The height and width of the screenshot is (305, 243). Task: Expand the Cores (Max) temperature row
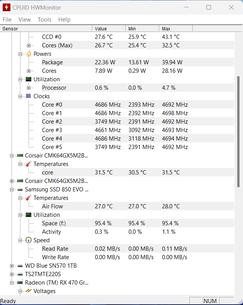coord(29,45)
